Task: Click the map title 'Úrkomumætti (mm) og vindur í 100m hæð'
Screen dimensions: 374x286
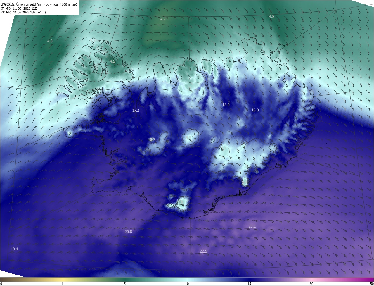Action: (47, 4)
